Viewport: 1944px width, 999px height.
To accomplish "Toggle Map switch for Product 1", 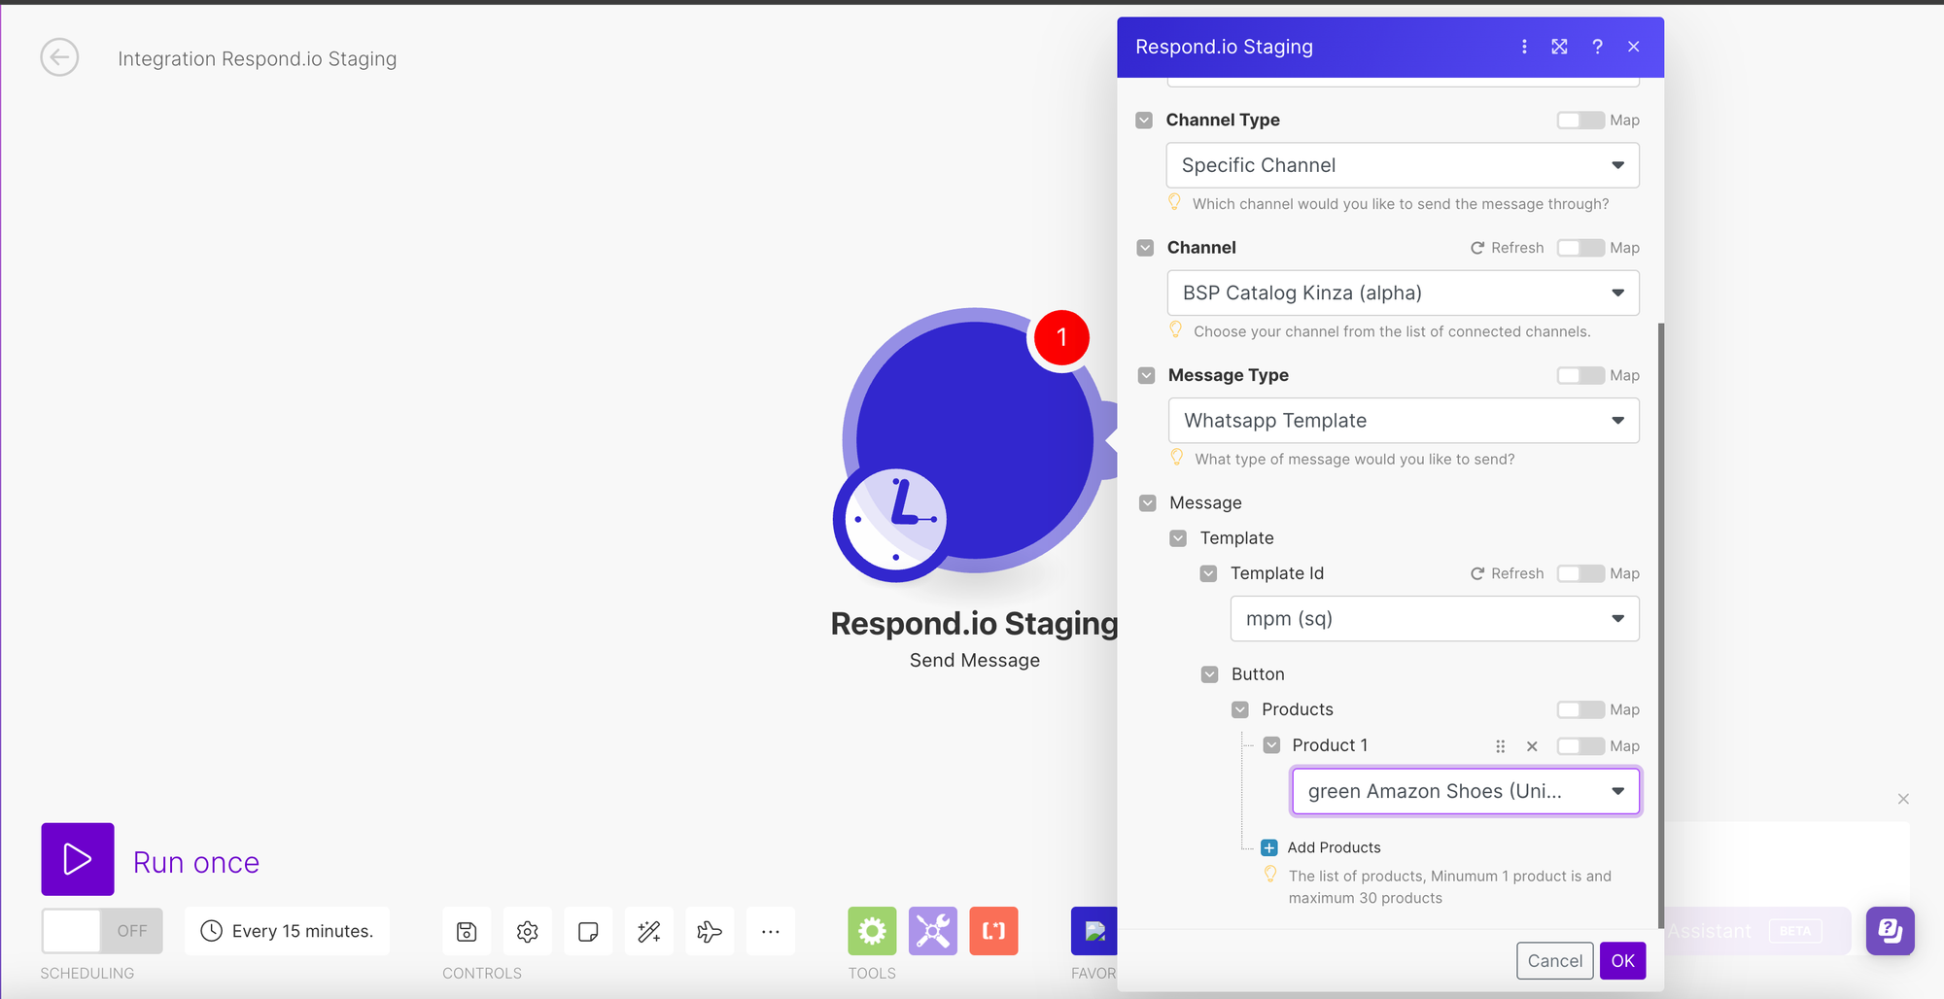I will click(x=1580, y=746).
